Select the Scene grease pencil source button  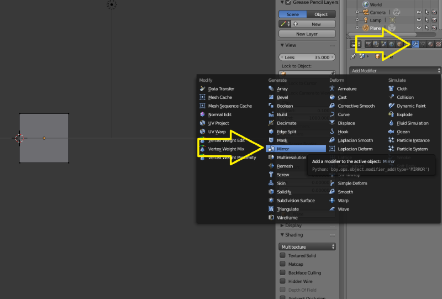293,14
